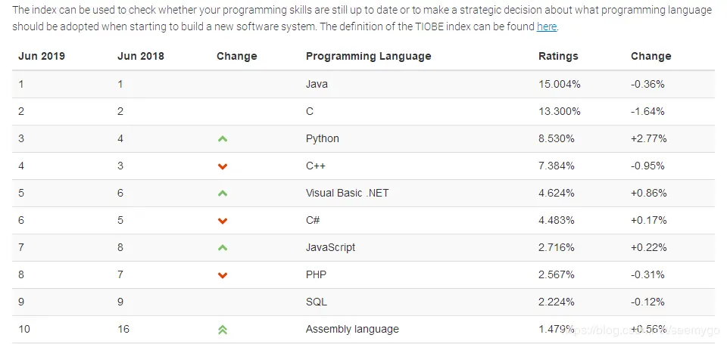This screenshot has height=344, width=727.
Task: Click the Programming Language column header
Action: tap(369, 57)
